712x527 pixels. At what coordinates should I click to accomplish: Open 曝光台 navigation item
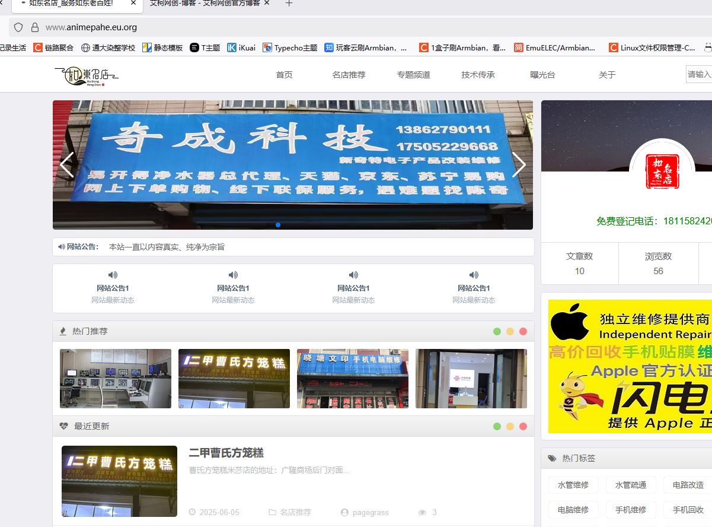pos(543,75)
